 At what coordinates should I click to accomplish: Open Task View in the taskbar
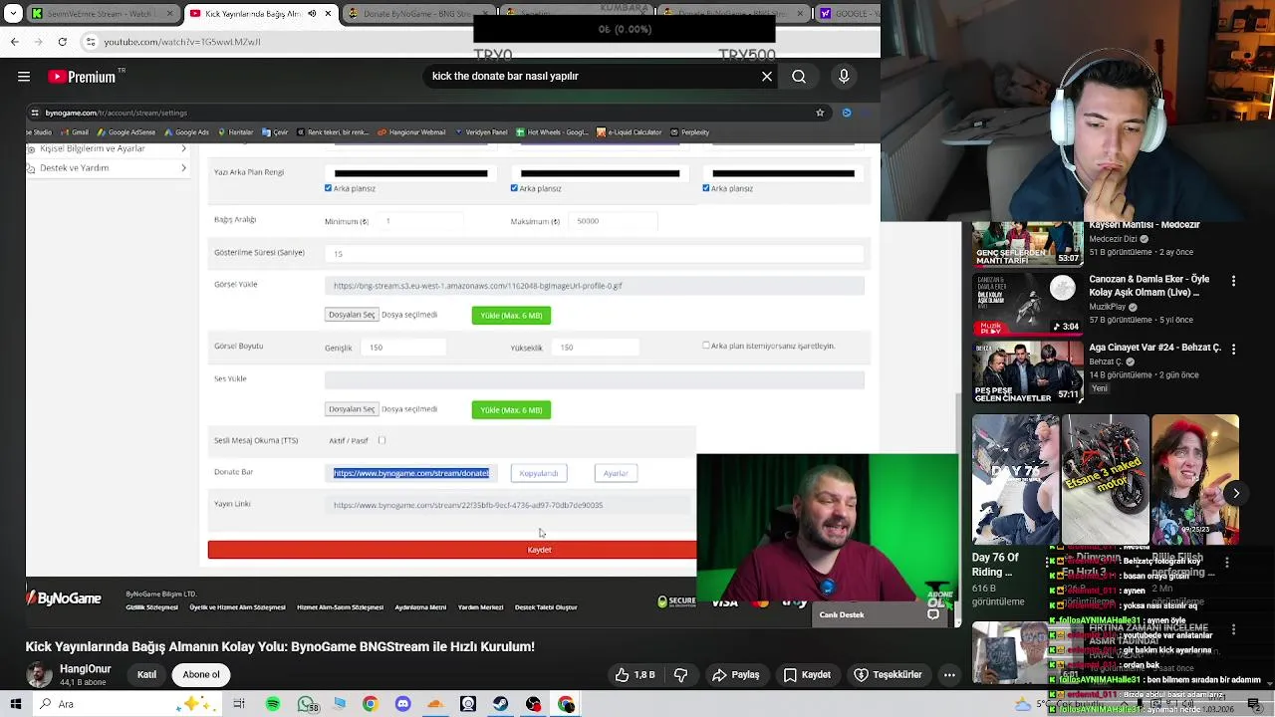click(x=239, y=704)
